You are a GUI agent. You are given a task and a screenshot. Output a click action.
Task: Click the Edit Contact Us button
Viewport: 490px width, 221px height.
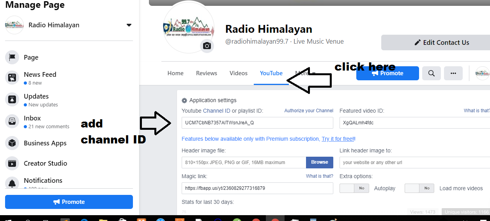(435, 42)
